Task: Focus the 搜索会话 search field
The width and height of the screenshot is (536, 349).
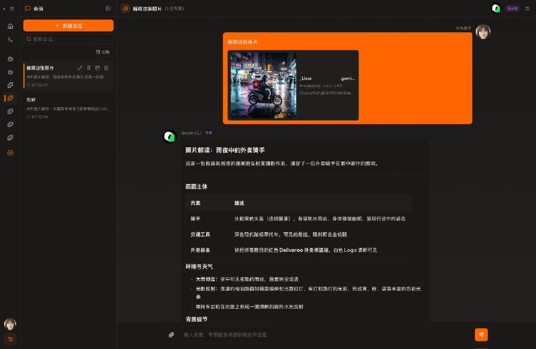Action: [x=68, y=39]
